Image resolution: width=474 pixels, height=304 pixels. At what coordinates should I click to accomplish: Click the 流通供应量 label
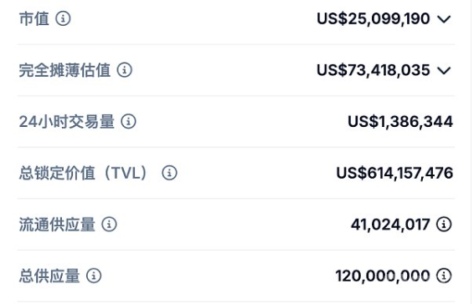(x=57, y=225)
